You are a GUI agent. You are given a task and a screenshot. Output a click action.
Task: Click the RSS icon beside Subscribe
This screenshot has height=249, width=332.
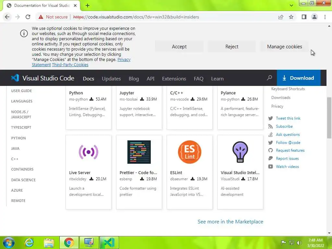coord(270,126)
